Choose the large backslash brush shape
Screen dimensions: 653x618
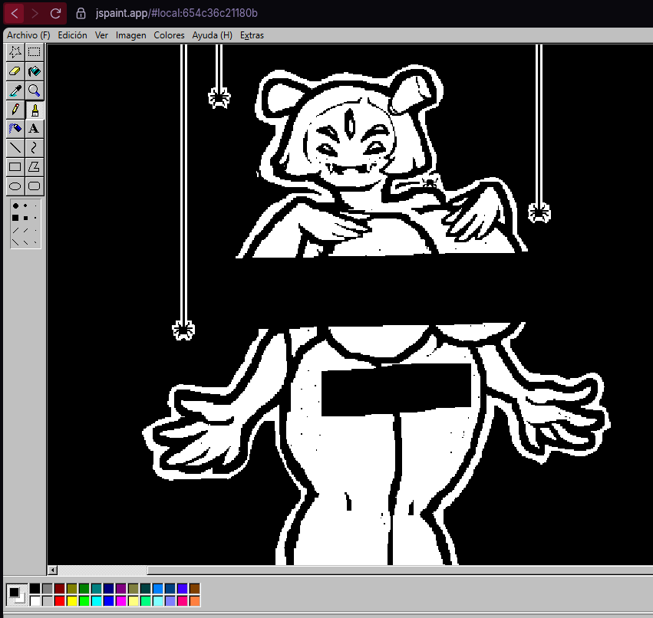coord(15,242)
